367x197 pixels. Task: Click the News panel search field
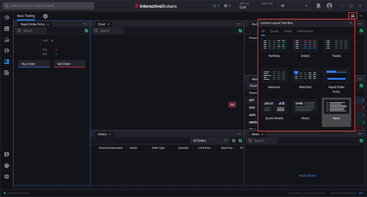click(261, 141)
